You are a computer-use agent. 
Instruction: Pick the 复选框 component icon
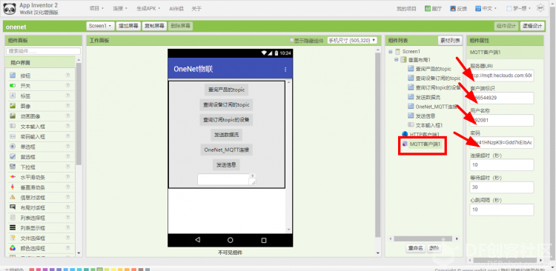coord(13,156)
